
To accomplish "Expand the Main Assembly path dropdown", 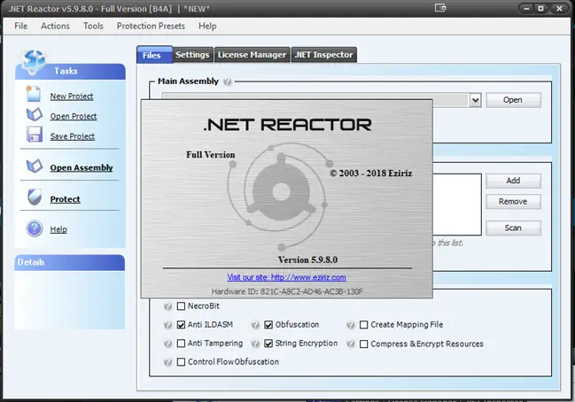I will 475,100.
